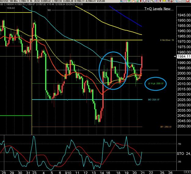Click date label 19 on time axis

pyautogui.click(x=127, y=172)
